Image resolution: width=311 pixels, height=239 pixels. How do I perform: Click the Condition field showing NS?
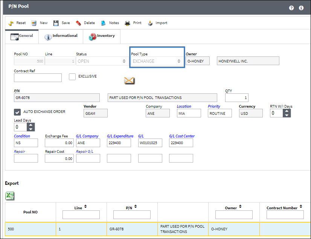pos(26,143)
